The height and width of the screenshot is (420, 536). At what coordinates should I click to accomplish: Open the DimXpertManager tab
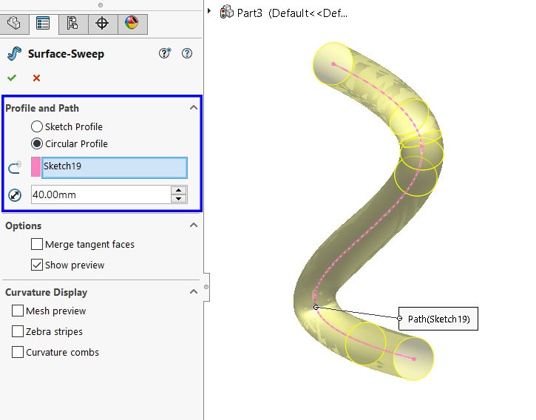(x=102, y=24)
